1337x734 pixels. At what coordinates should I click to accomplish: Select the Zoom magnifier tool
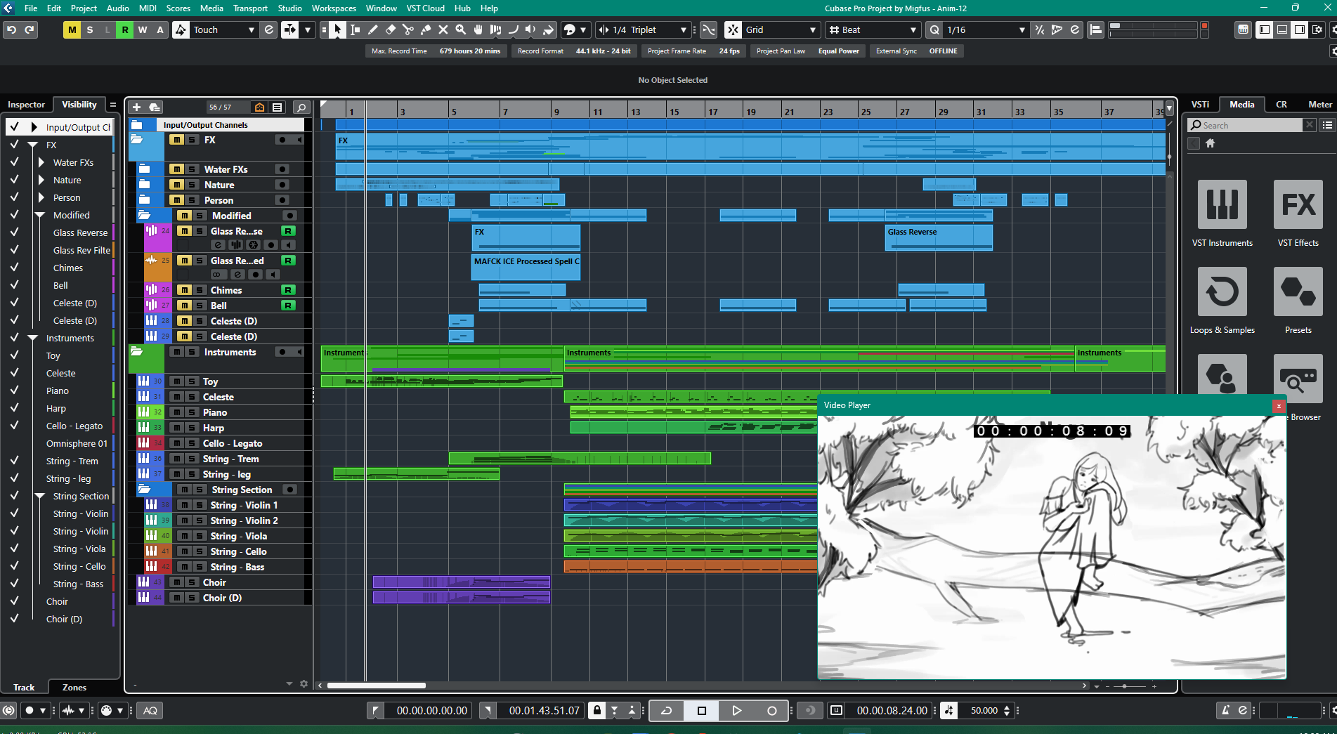pos(461,30)
